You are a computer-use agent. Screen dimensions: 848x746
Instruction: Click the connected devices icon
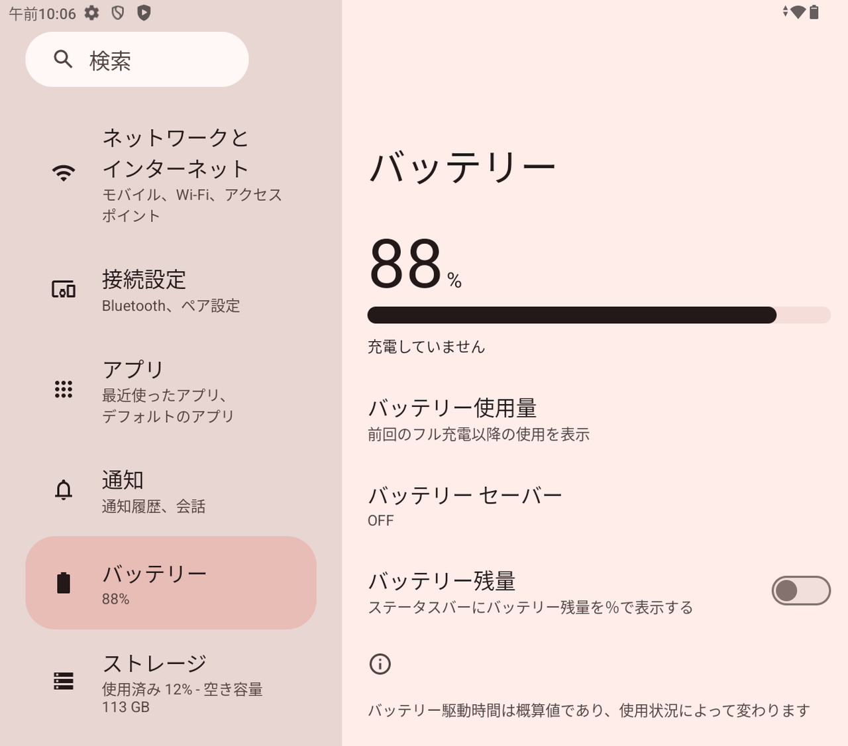click(x=64, y=290)
